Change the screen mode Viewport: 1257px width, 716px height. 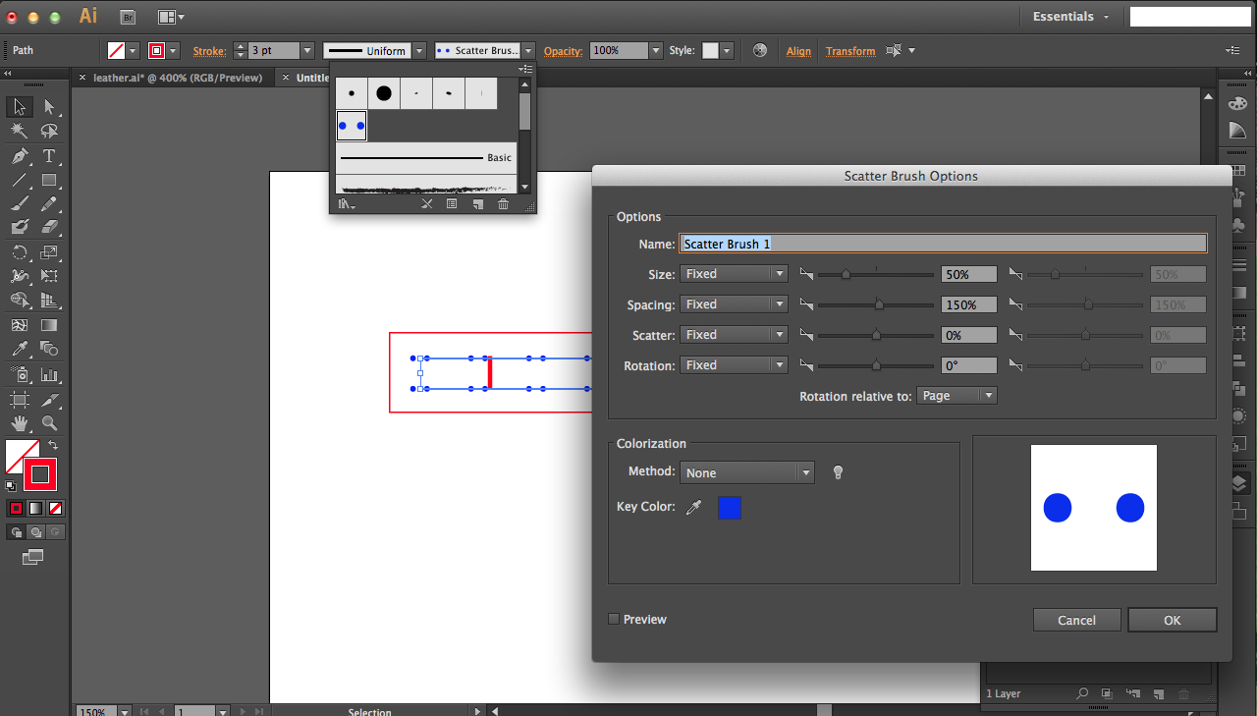(33, 557)
